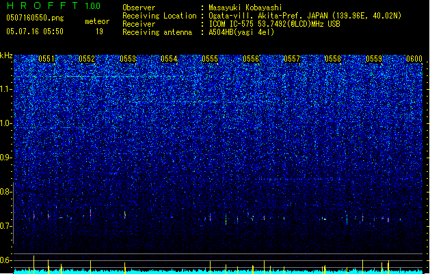Click the Receiver label
Viewport: 430px width, 274px height.
139,24
